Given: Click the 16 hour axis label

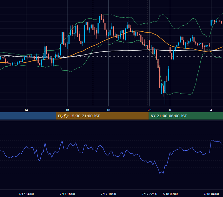Looking at the screenshot, I should coord(67,110).
